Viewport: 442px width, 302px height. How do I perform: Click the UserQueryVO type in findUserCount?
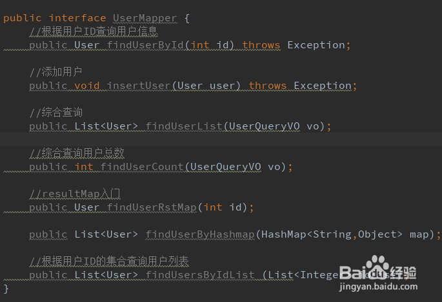tap(225, 167)
